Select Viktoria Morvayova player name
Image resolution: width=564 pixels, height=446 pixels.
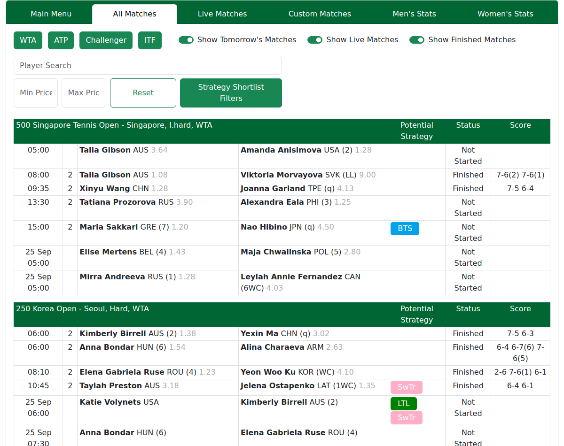[x=282, y=175]
